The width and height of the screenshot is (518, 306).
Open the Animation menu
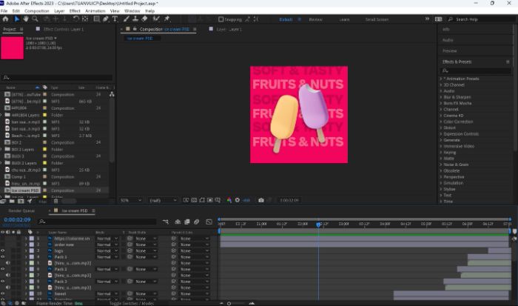click(95, 11)
